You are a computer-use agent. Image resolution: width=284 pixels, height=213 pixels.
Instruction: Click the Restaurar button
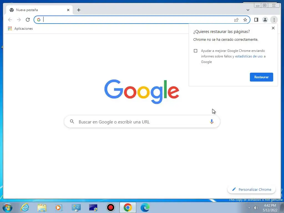[x=261, y=77]
